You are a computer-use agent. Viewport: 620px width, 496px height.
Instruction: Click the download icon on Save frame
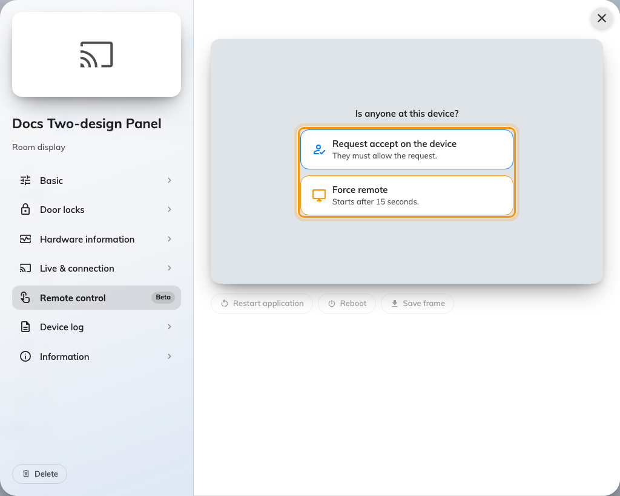pyautogui.click(x=395, y=303)
